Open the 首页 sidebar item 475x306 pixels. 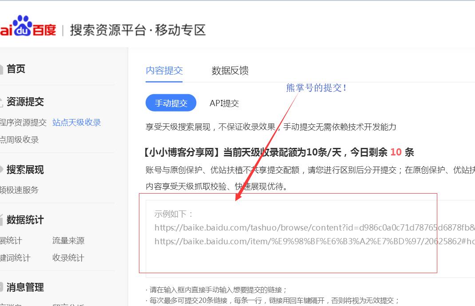(x=16, y=69)
